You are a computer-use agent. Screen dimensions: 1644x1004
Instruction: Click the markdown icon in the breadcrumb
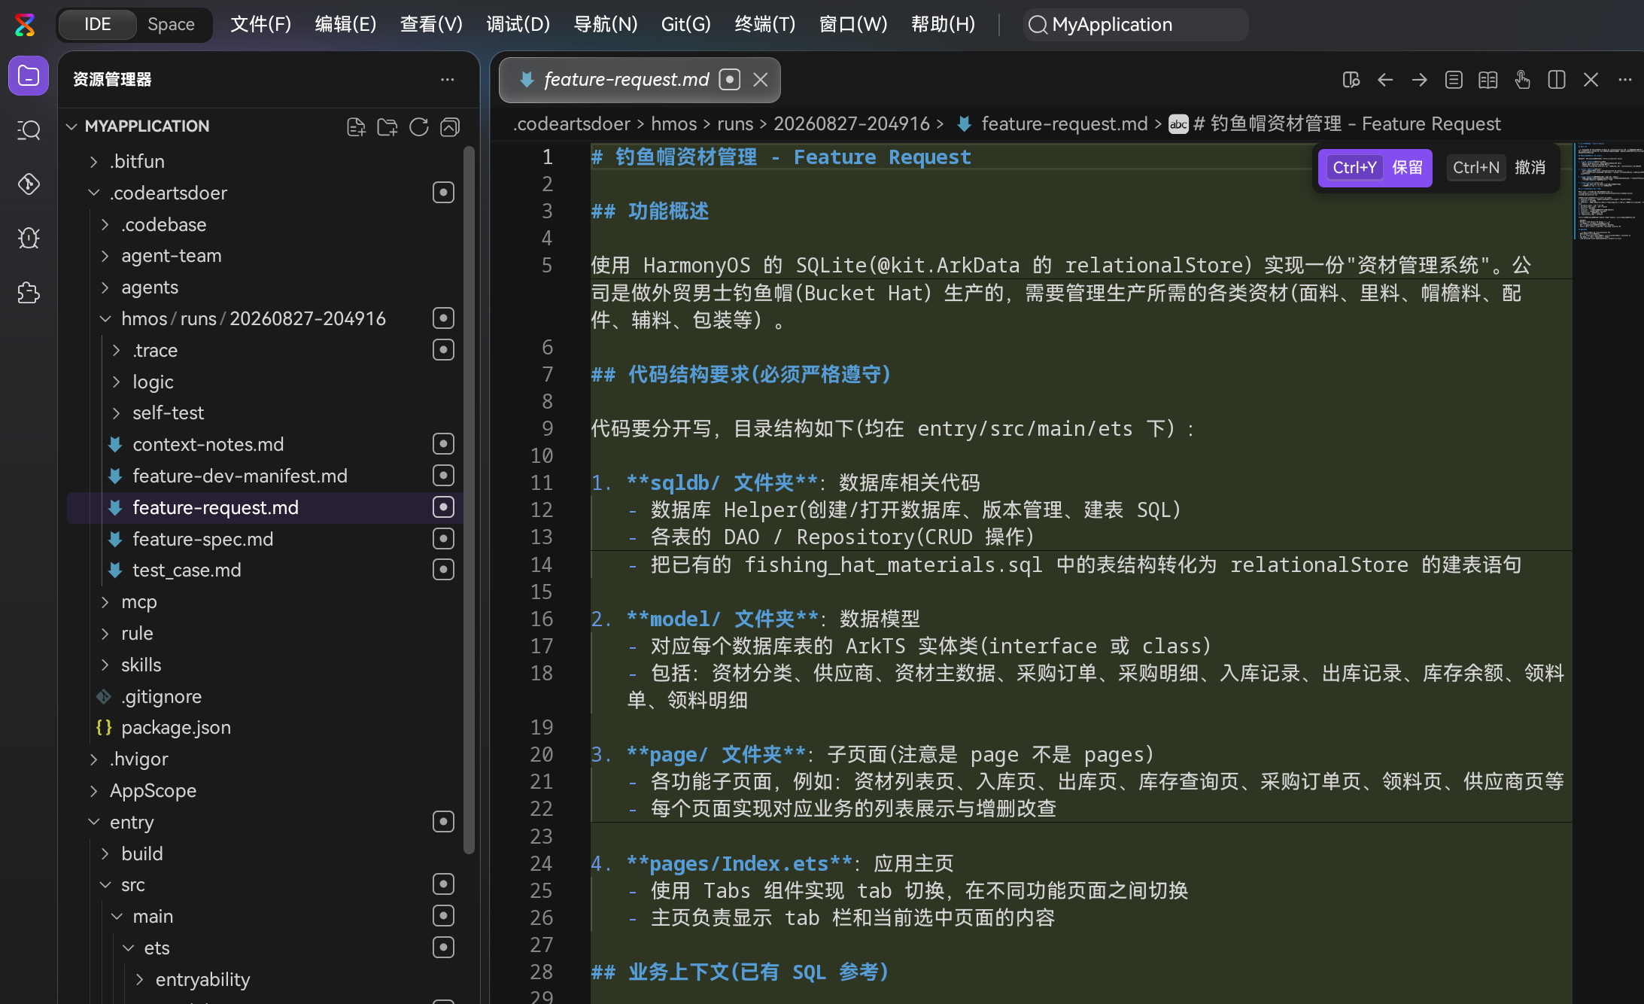[x=965, y=124]
